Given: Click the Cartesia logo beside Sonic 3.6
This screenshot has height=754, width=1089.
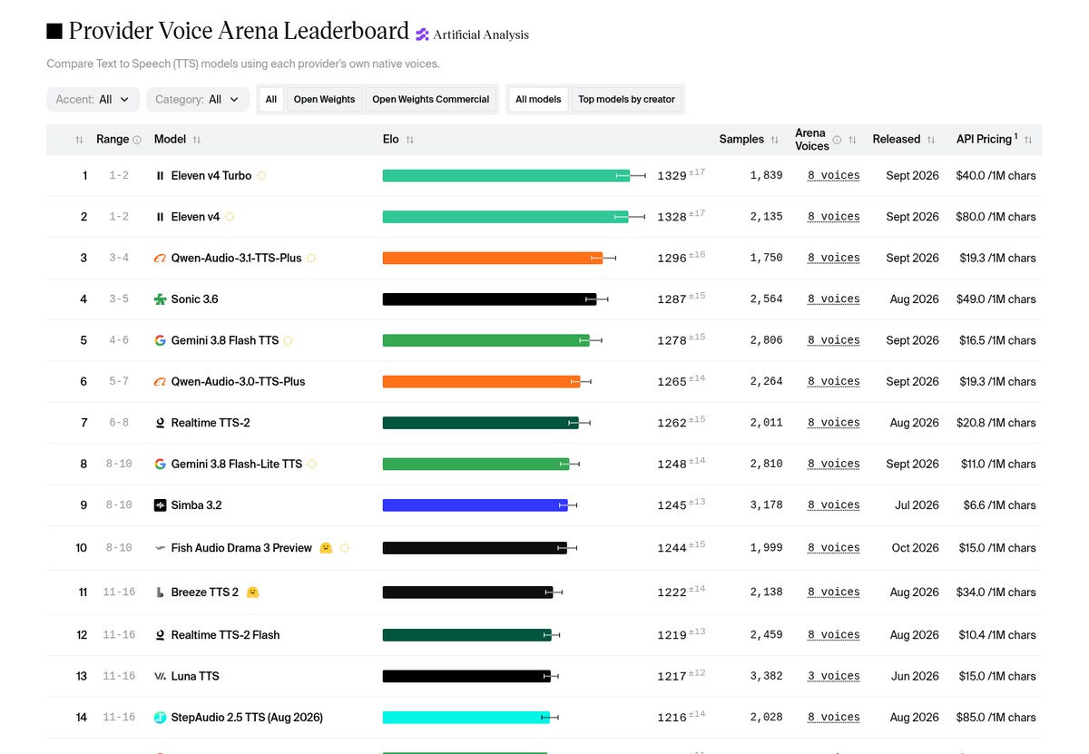Looking at the screenshot, I should [x=161, y=299].
